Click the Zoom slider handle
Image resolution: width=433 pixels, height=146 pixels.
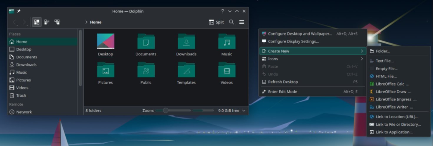(x=166, y=111)
